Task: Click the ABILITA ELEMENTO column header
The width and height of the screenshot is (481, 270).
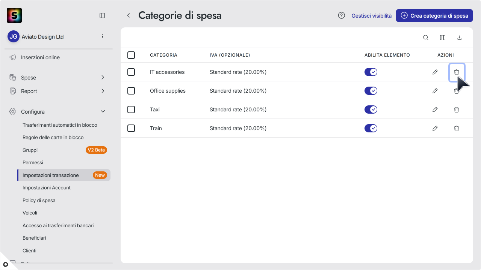Action: tap(387, 55)
